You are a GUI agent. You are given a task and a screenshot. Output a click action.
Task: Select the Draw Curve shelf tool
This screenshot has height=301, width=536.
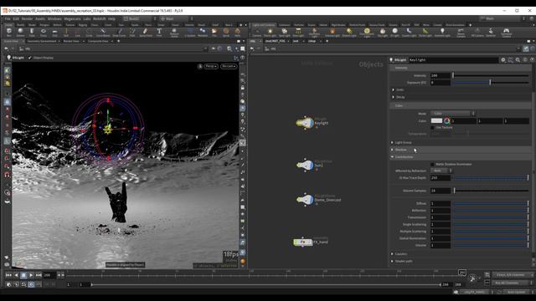click(x=119, y=33)
